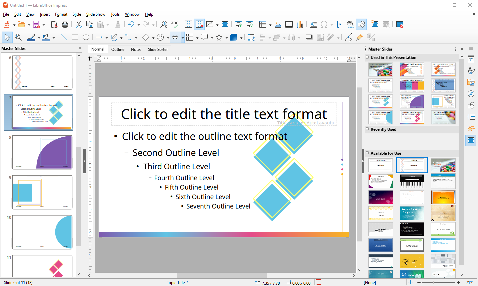Toggle the Crop Image button
This screenshot has height=286, width=478.
point(320,37)
